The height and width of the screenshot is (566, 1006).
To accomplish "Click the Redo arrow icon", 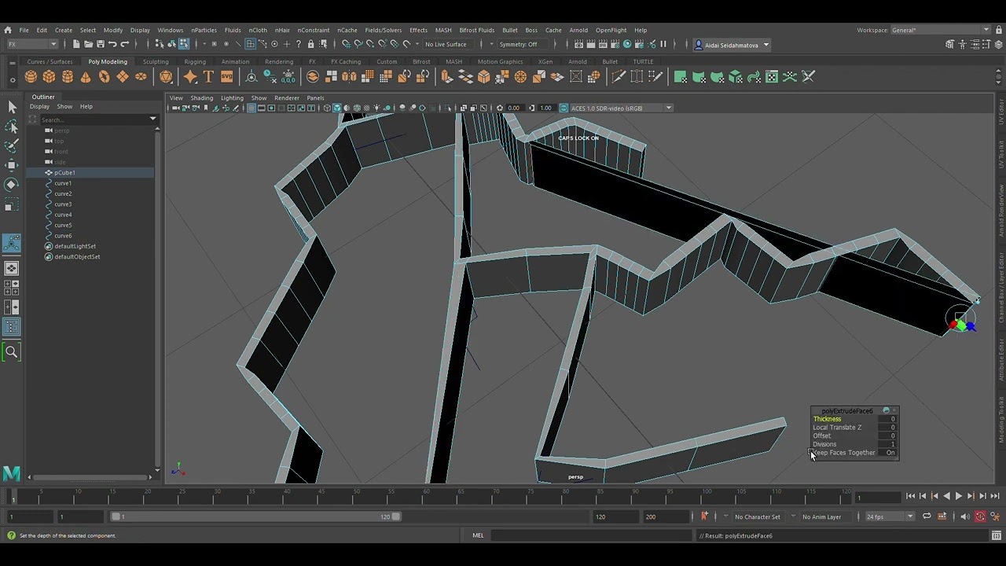I will (125, 44).
